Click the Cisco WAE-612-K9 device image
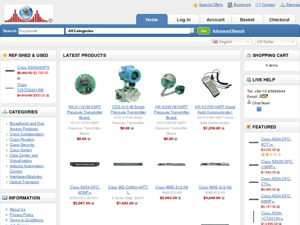 pos(215,164)
